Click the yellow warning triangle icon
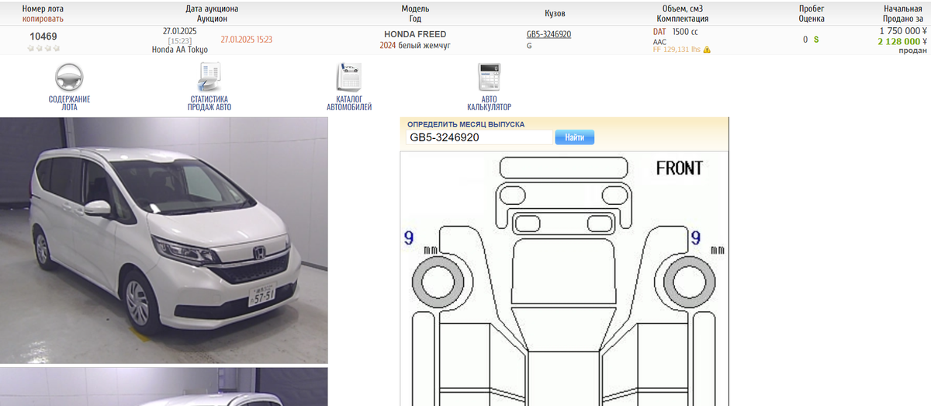The height and width of the screenshot is (406, 931). (x=707, y=50)
